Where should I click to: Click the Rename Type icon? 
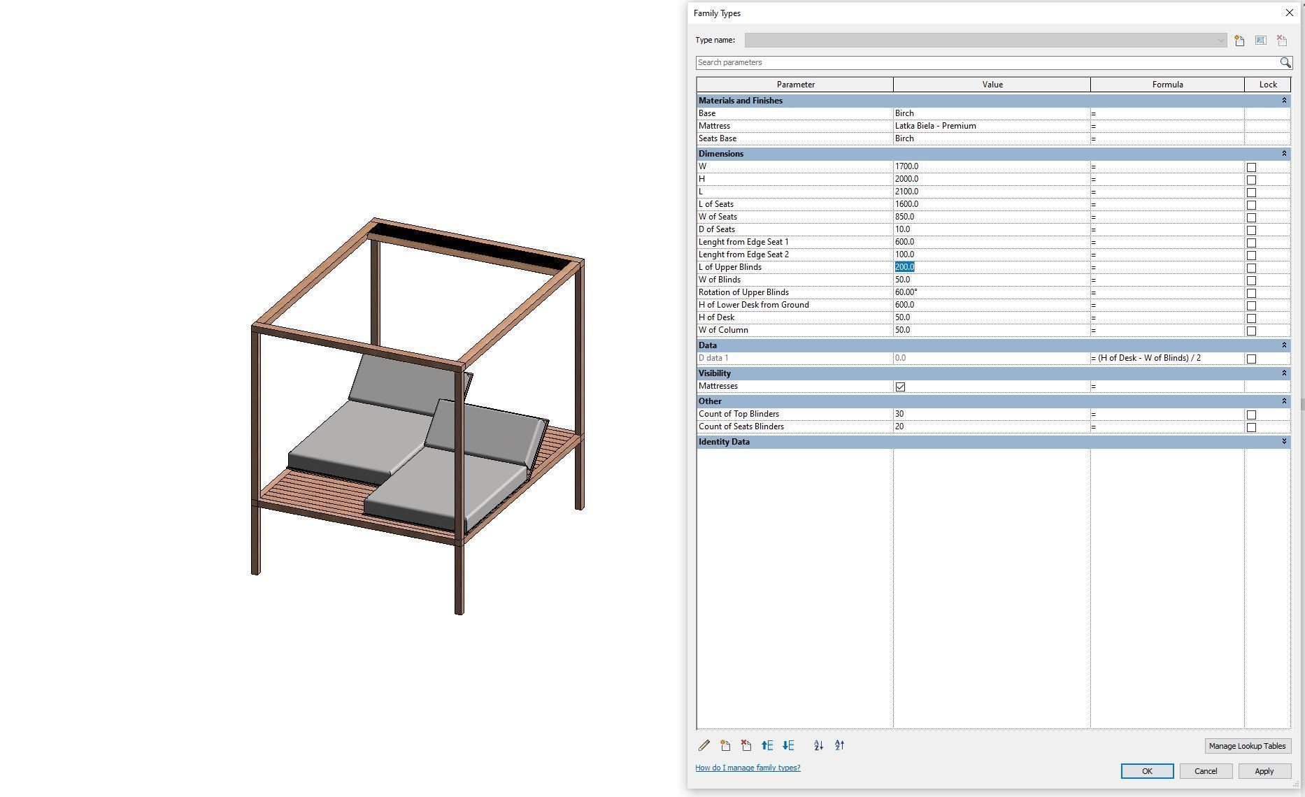[1260, 41]
